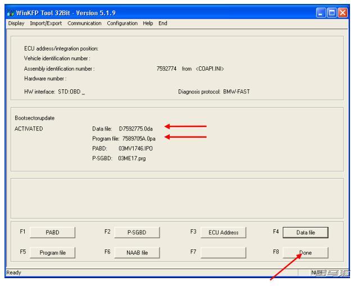Click the assembly number 7592774

[166, 69]
